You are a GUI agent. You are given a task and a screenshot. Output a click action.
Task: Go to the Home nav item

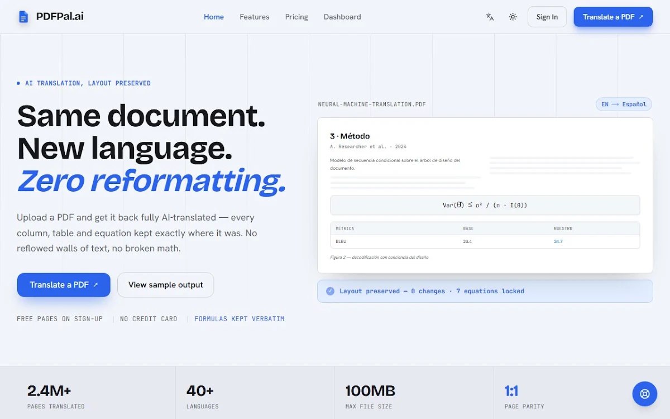(x=214, y=17)
